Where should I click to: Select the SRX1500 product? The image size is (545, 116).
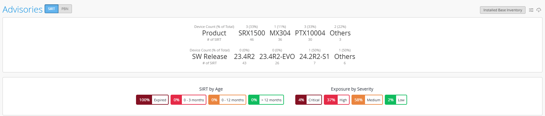click(252, 33)
